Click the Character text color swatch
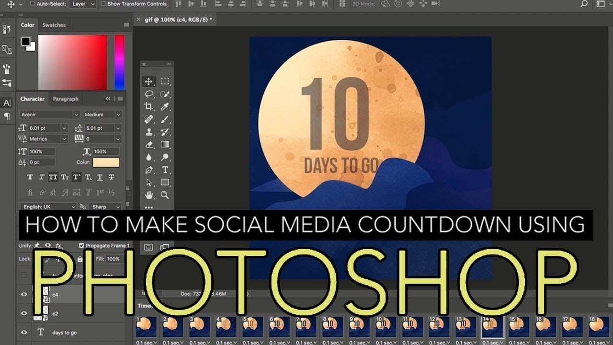The image size is (613, 345). (106, 162)
